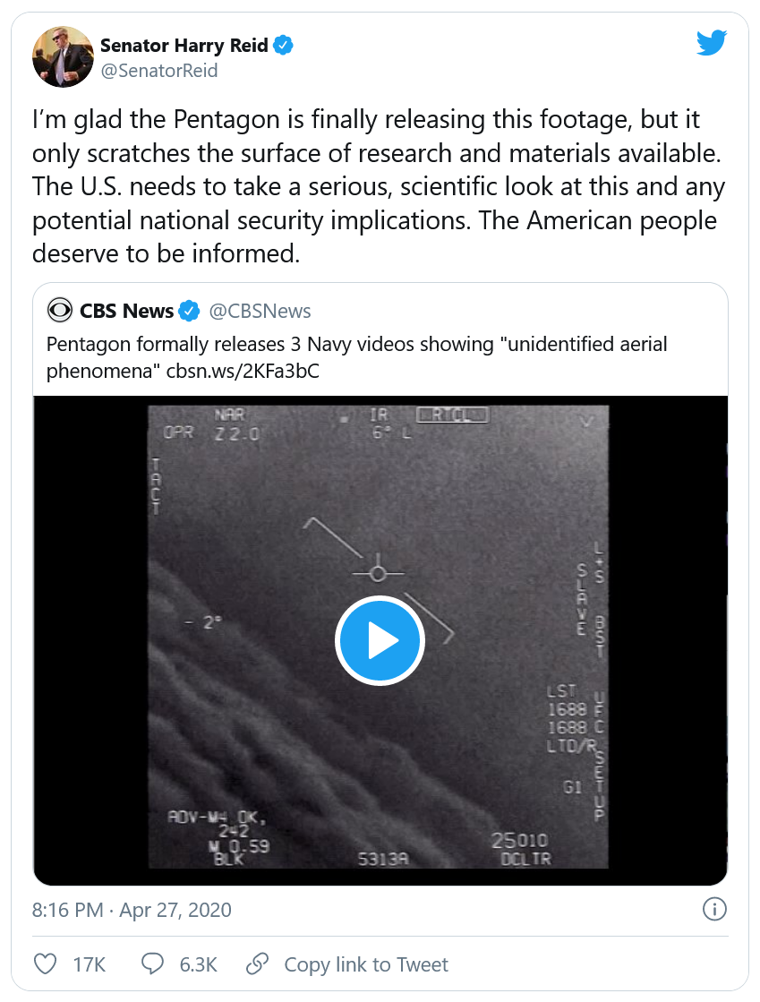Open the info icon beside the timestamp

click(713, 910)
